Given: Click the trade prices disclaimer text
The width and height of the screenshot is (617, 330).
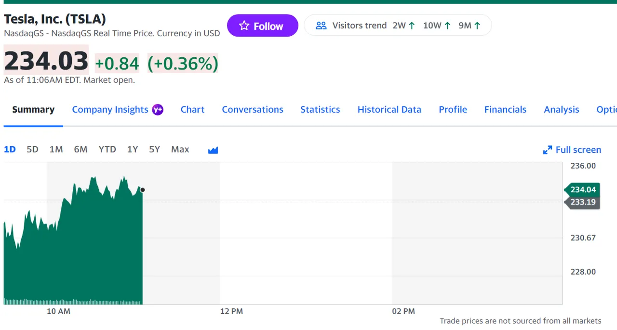Looking at the screenshot, I should click(521, 321).
